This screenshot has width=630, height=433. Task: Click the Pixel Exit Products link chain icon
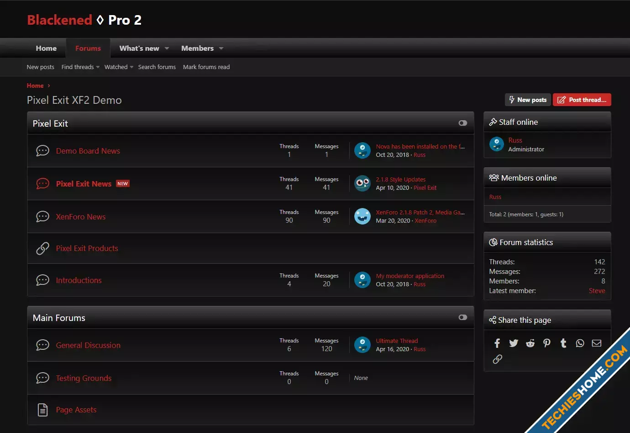42,248
